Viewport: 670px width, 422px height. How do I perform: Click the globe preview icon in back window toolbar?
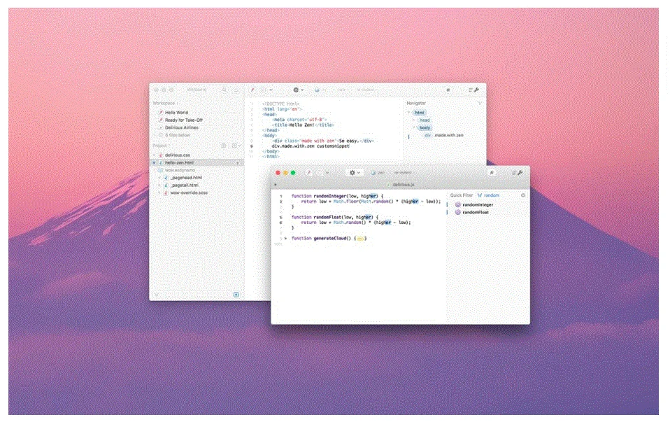click(x=317, y=90)
